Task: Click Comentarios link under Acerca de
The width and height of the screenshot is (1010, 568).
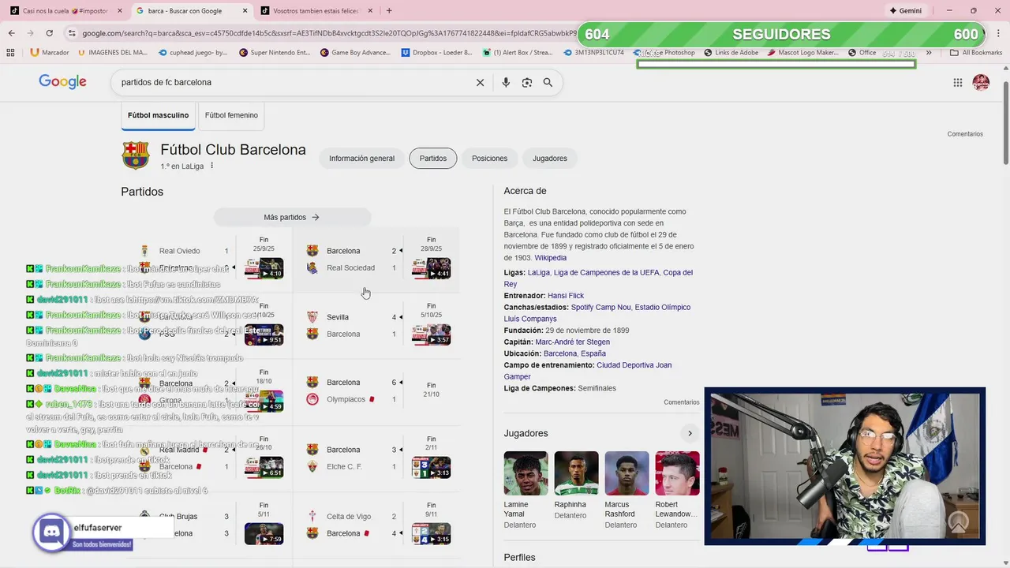Action: [x=681, y=402]
